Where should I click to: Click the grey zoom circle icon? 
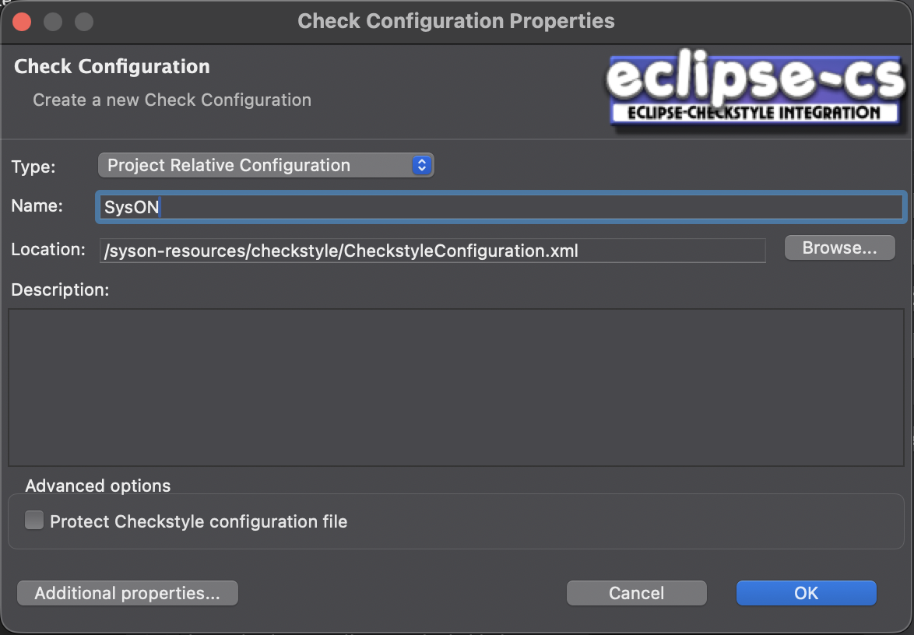[x=83, y=21]
